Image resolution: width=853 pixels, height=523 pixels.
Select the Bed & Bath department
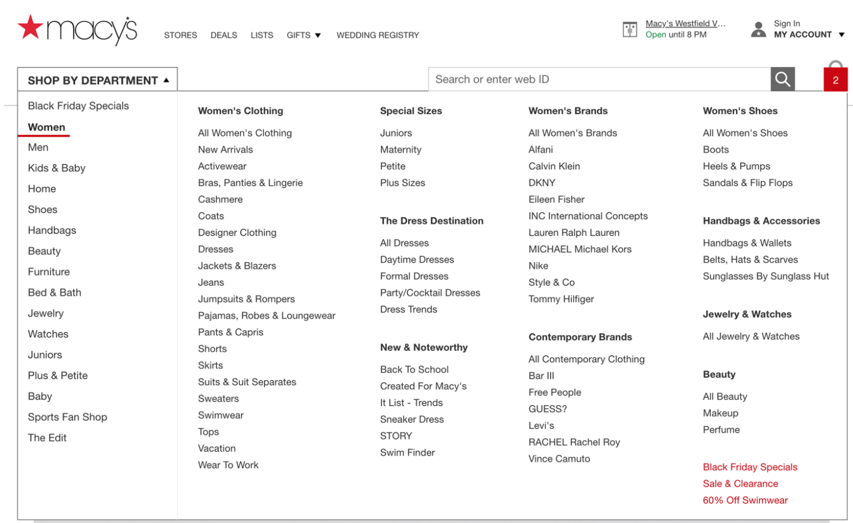click(54, 293)
